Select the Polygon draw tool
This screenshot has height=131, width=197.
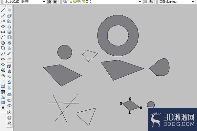[3, 27]
